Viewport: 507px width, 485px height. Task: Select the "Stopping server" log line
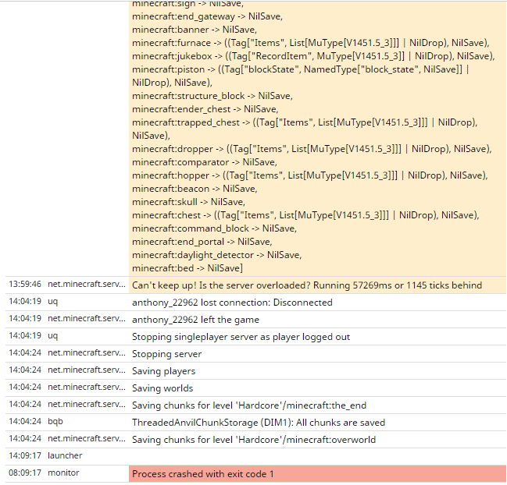pos(168,354)
